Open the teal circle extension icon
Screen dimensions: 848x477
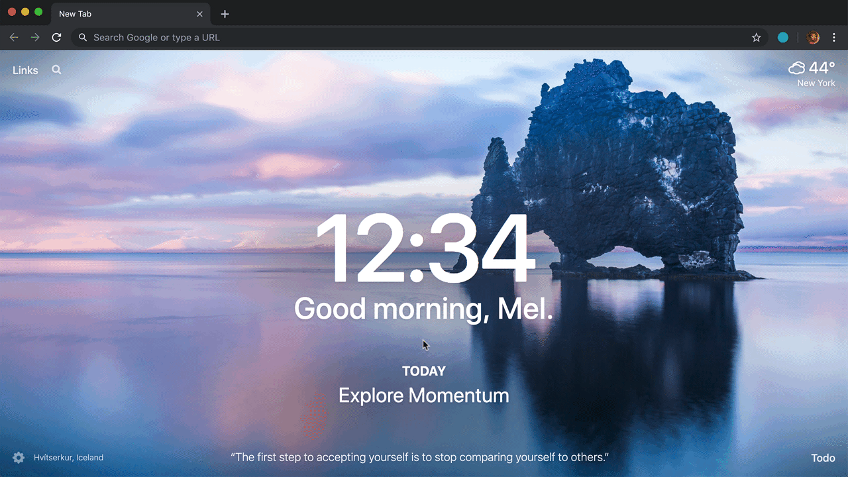[783, 38]
